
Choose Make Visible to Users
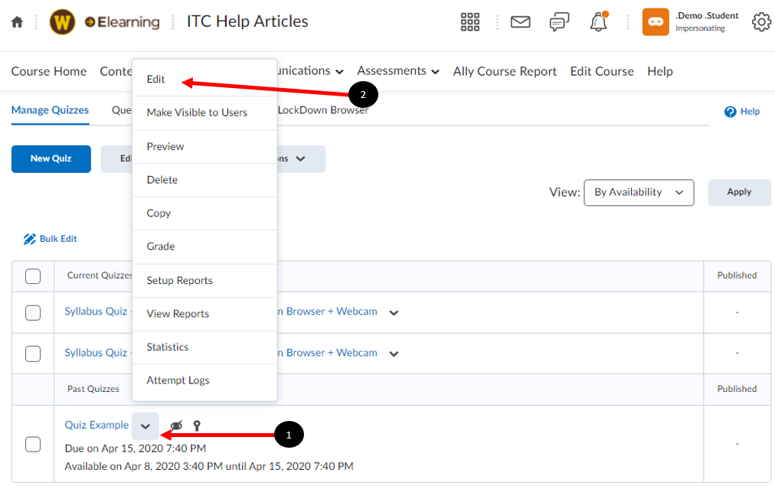(204, 113)
